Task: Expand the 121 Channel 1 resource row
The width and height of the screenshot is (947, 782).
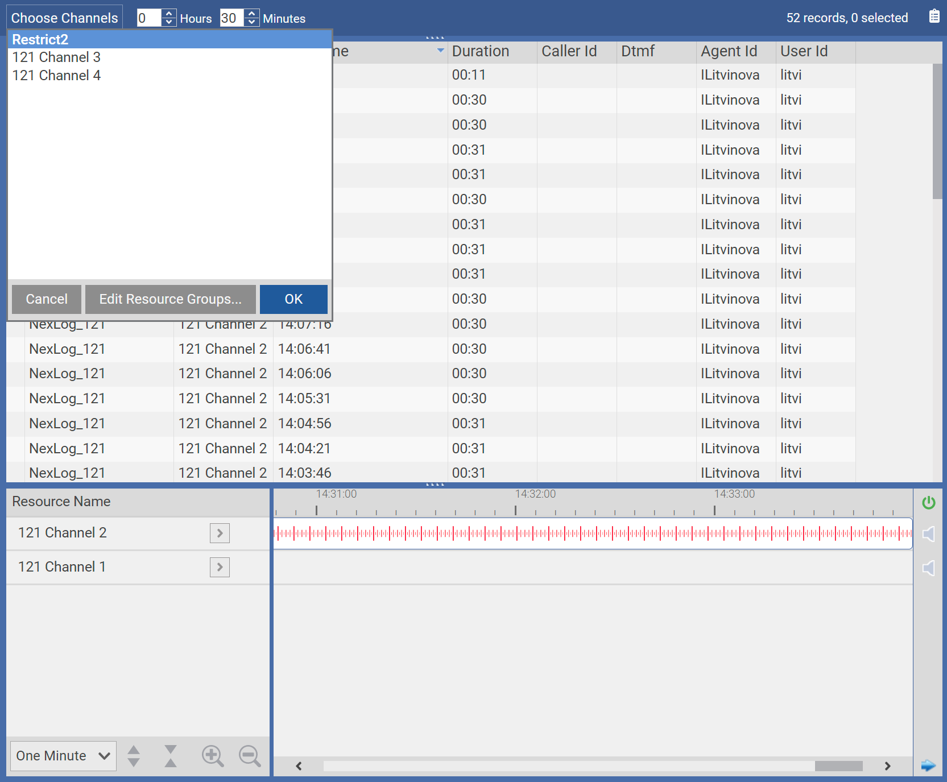Action: [220, 567]
